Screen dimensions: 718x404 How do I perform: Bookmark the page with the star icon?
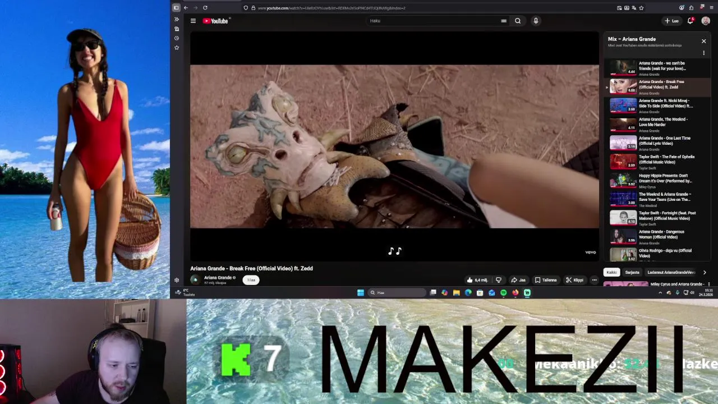[641, 8]
